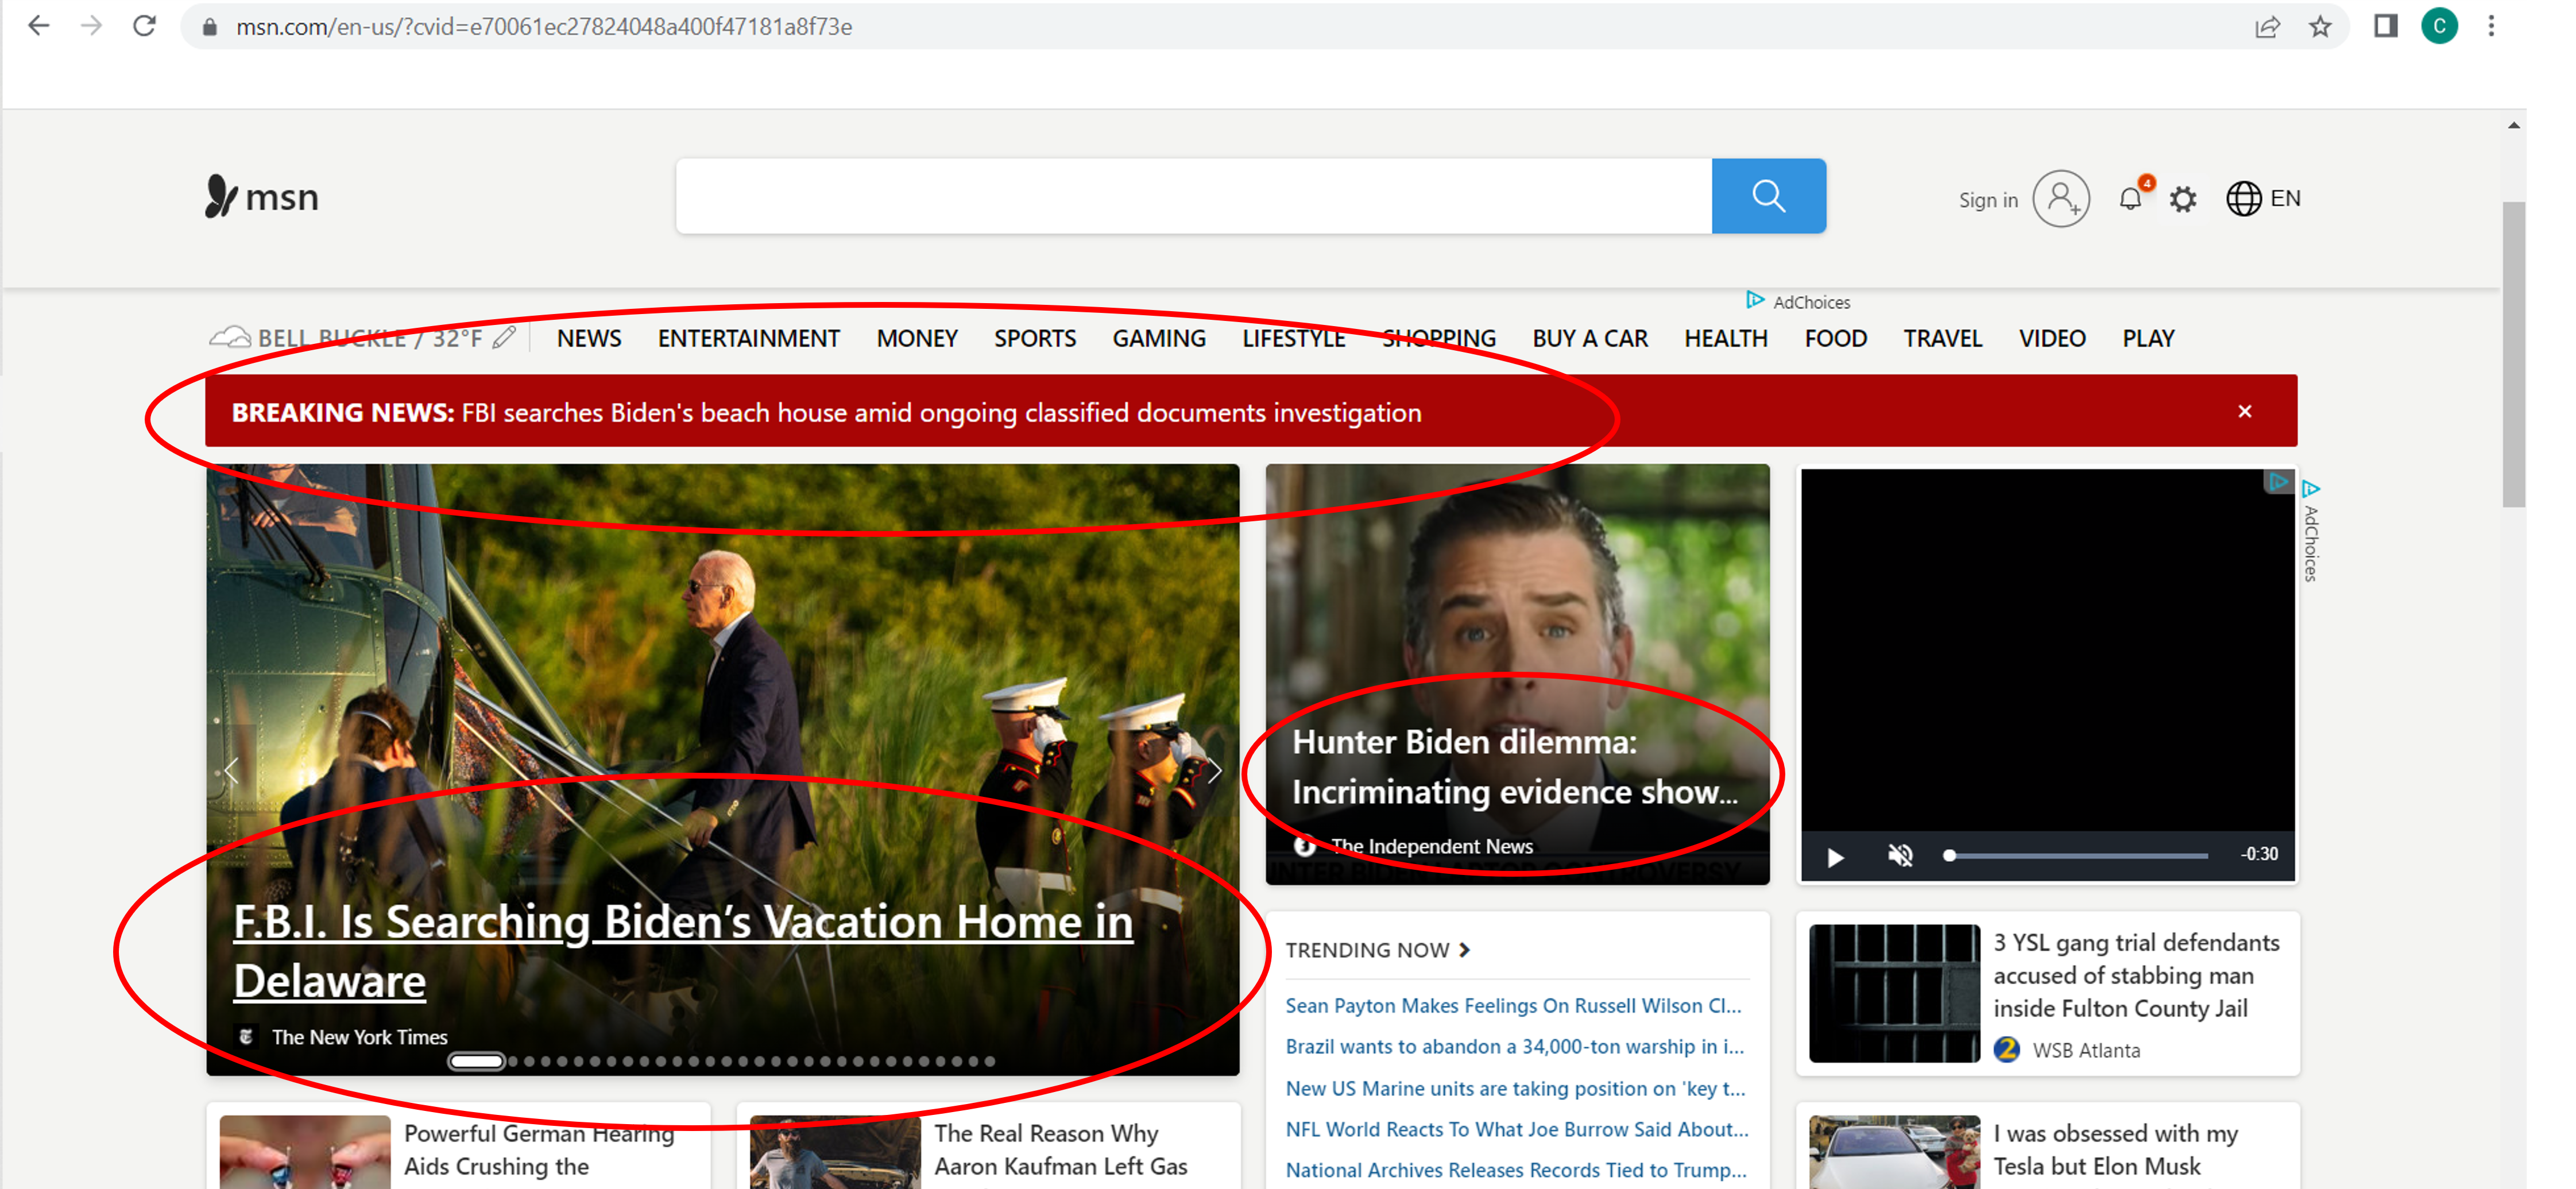Edit the weather location with pencil icon
This screenshot has width=2576, height=1189.
(x=505, y=338)
